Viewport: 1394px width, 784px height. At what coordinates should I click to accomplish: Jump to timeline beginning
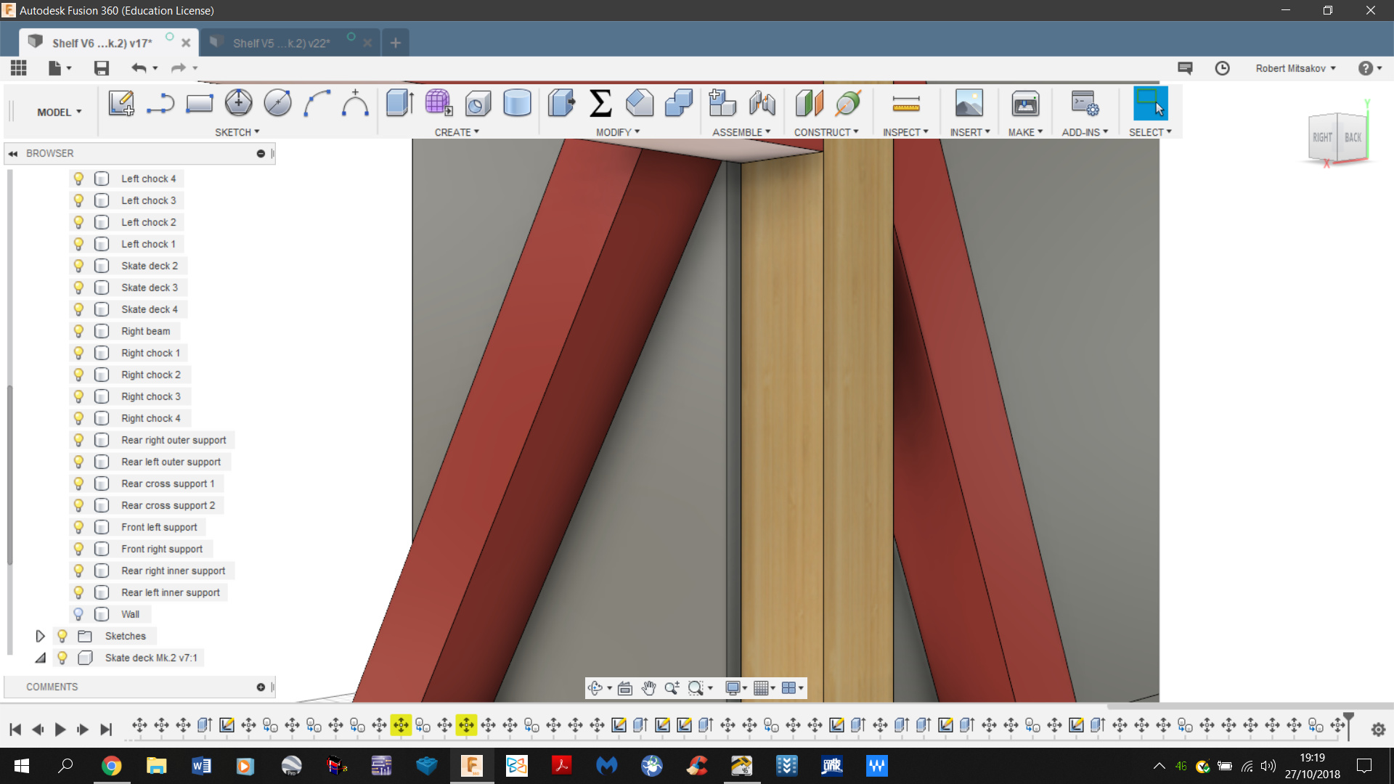[x=15, y=729]
